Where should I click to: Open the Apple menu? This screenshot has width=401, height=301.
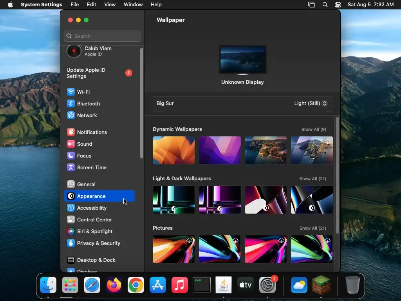coord(10,4)
